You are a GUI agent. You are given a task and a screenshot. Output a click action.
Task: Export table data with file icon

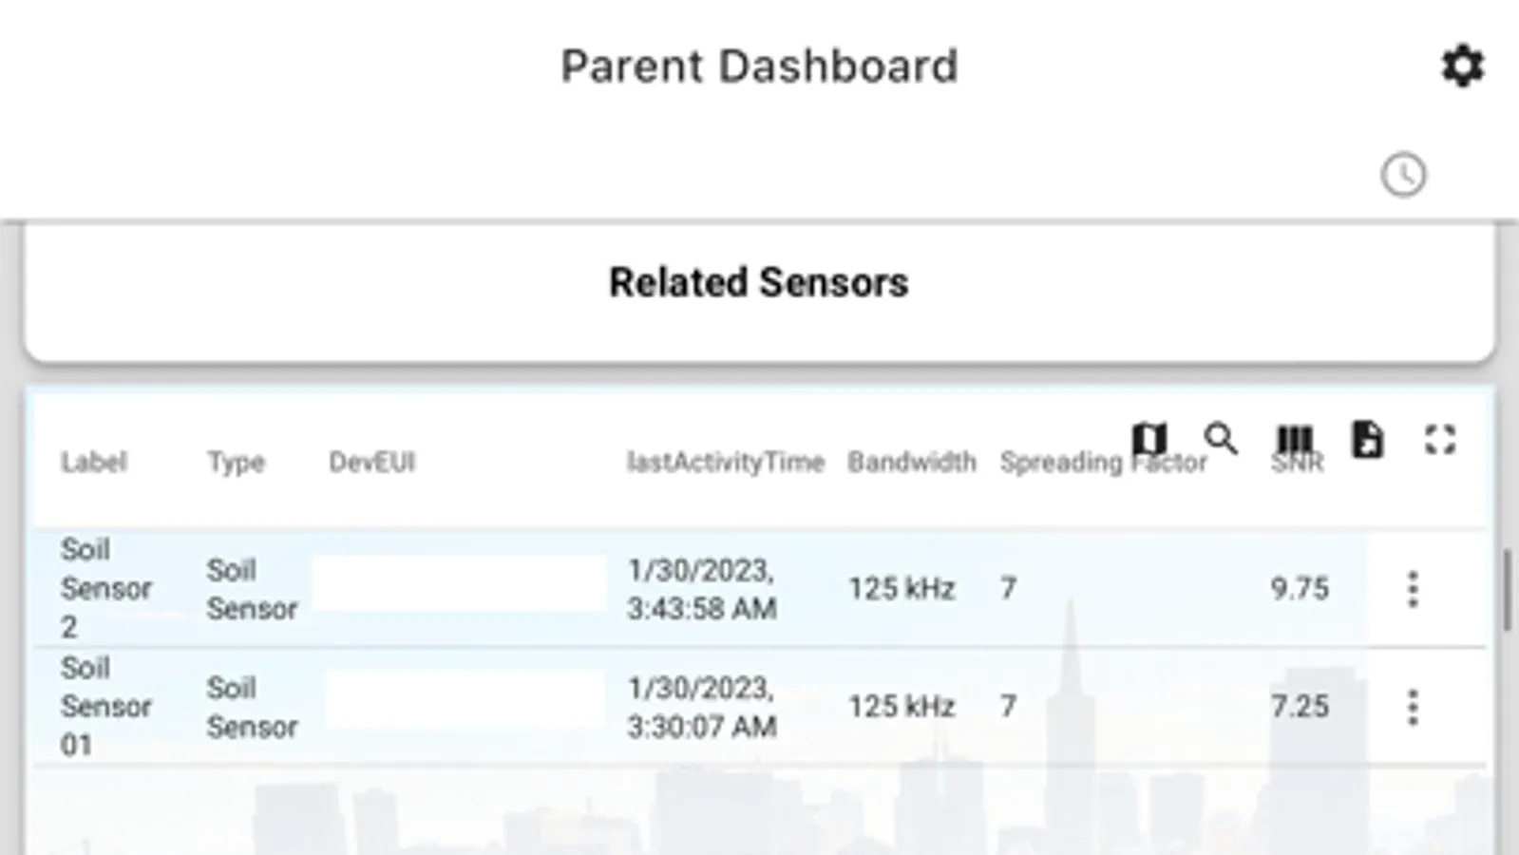click(x=1367, y=439)
